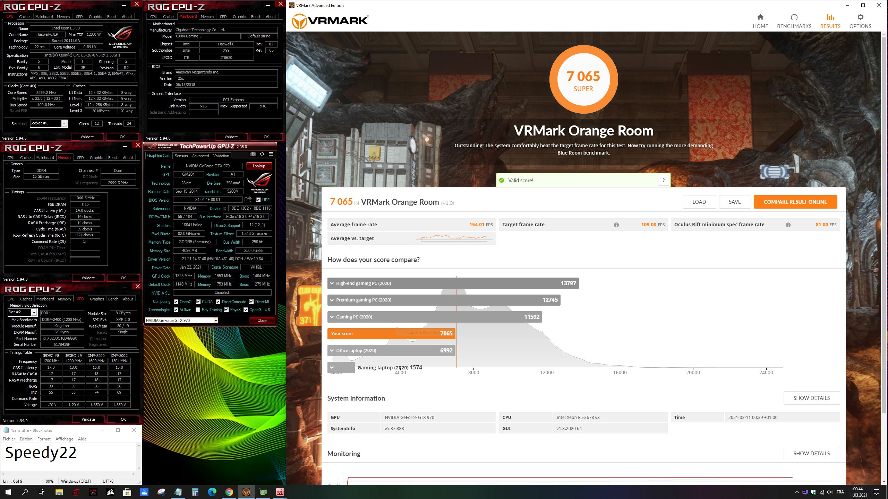The width and height of the screenshot is (888, 499).
Task: Open File Explorer from taskbar
Action: (59, 492)
